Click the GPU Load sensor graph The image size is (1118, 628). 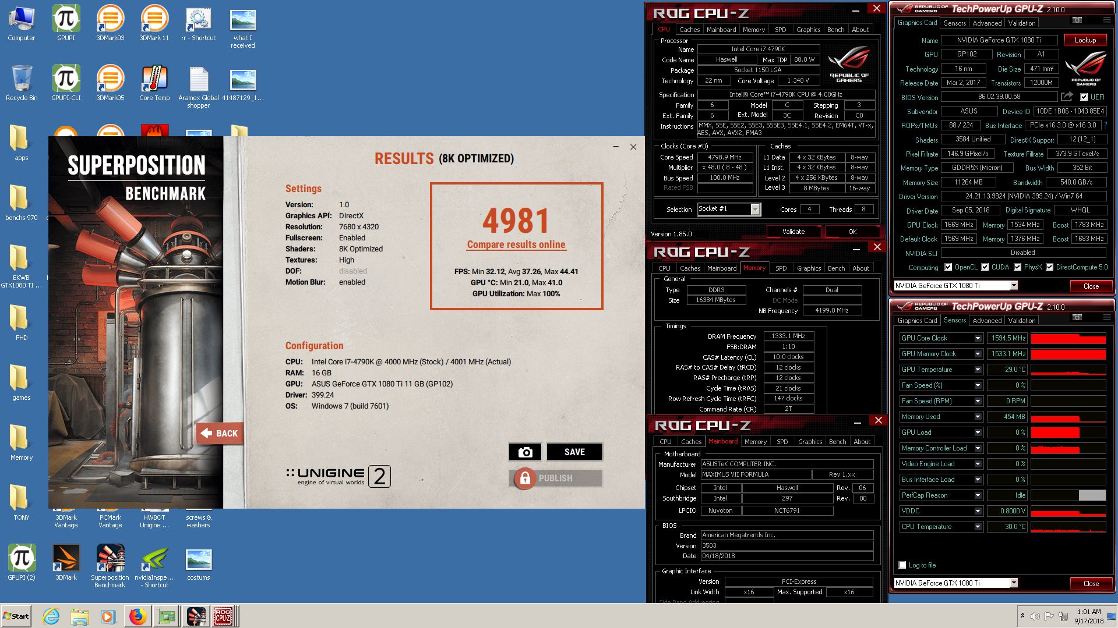coord(1068,432)
